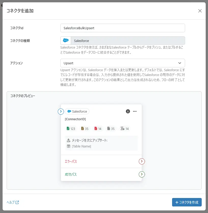The width and height of the screenshot is (208, 213).
Task: Click the Salesforce cloud logo in the preview card
Action: 69,111
